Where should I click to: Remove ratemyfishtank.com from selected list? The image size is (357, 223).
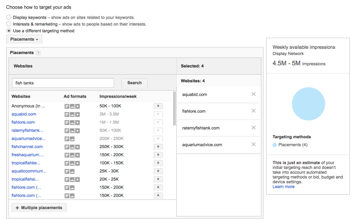click(x=253, y=128)
